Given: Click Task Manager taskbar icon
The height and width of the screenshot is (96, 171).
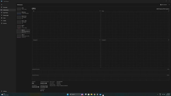Looking at the screenshot, I should coord(100,94).
